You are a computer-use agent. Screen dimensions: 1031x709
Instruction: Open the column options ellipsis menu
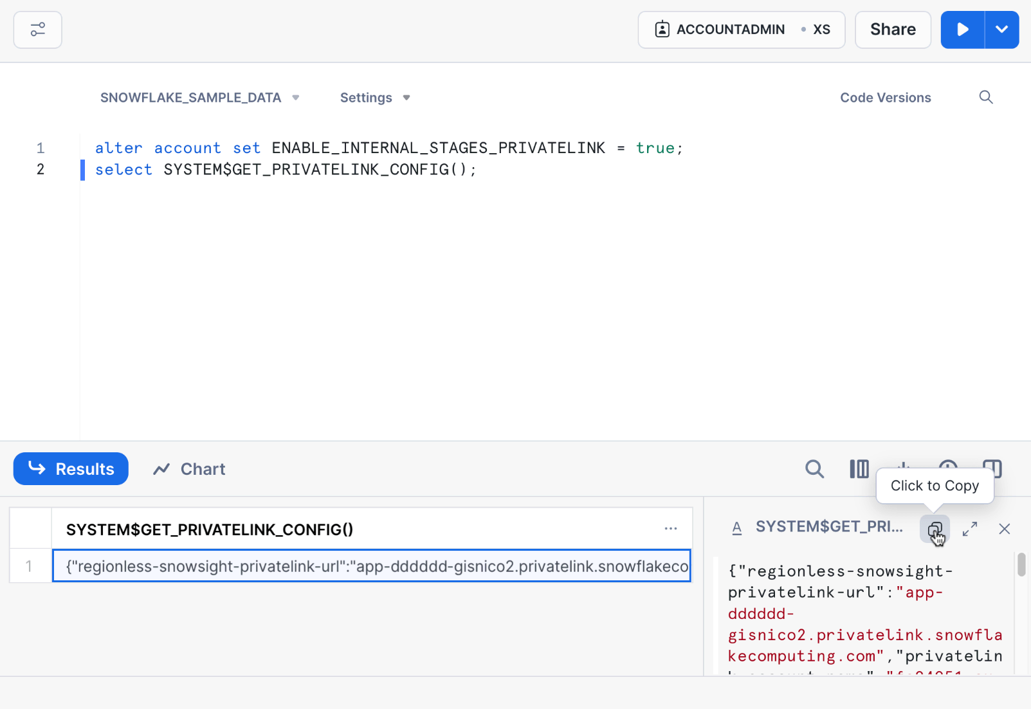click(671, 529)
